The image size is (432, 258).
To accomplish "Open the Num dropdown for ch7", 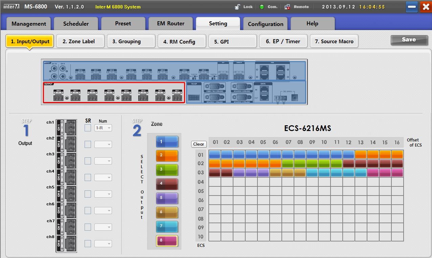I will (x=103, y=227).
